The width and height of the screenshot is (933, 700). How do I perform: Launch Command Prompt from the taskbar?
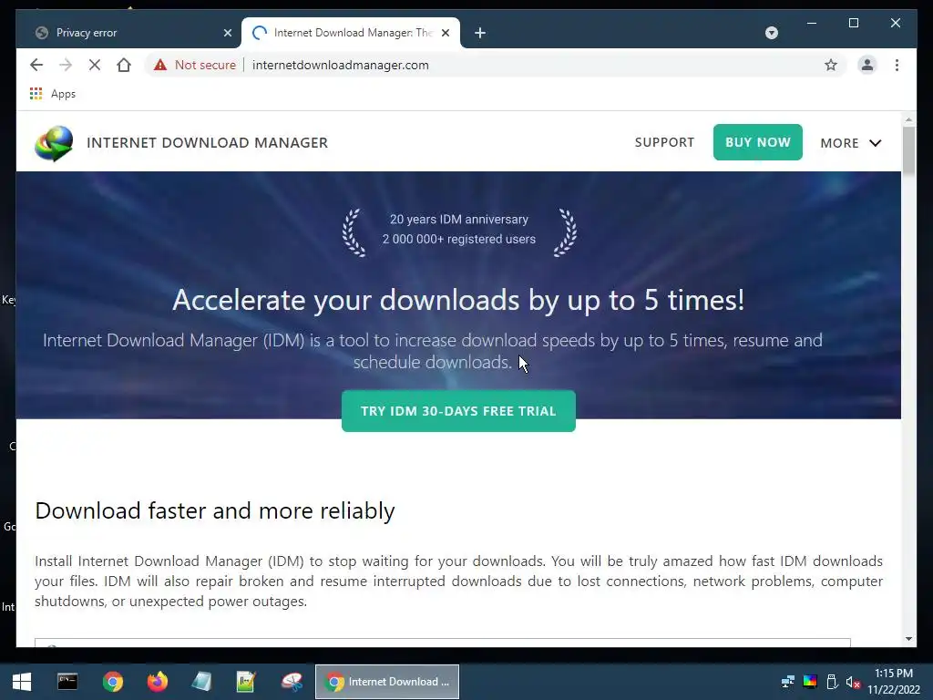[x=67, y=682]
